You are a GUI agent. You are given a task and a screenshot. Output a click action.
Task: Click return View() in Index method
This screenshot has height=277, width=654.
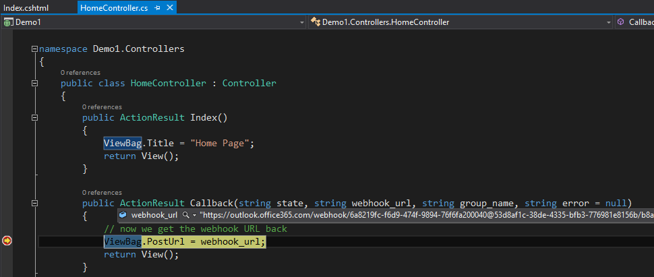(141, 156)
